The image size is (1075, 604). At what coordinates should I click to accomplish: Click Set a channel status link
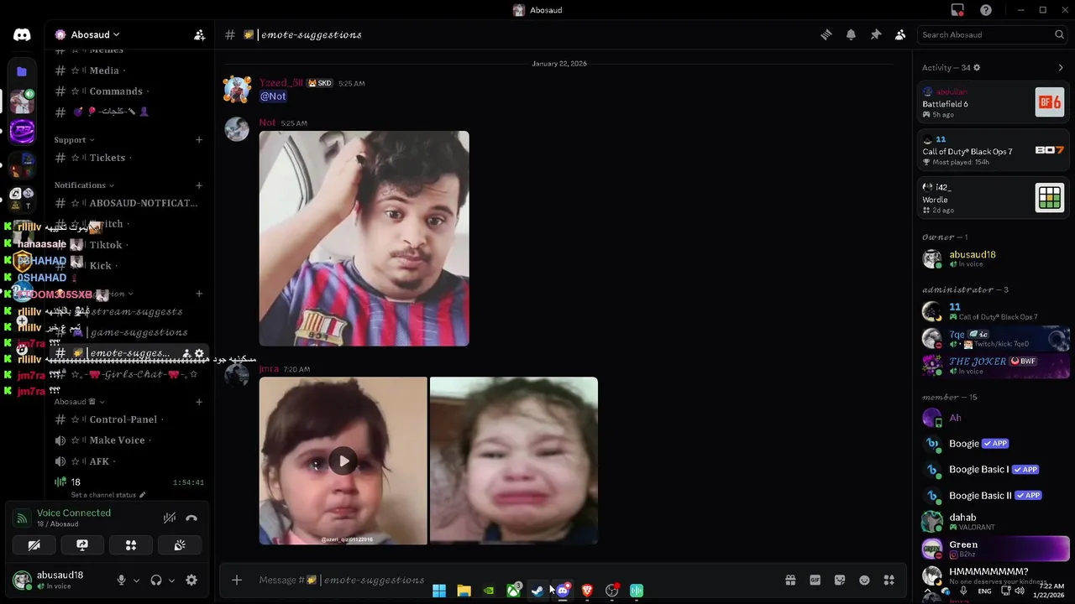coord(108,495)
